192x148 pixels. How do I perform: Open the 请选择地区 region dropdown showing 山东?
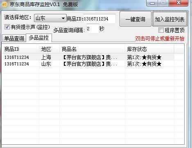(x=50, y=18)
